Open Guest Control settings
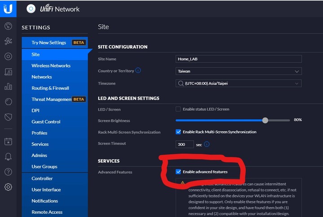Screen dimensions: 323x217 [55, 122]
